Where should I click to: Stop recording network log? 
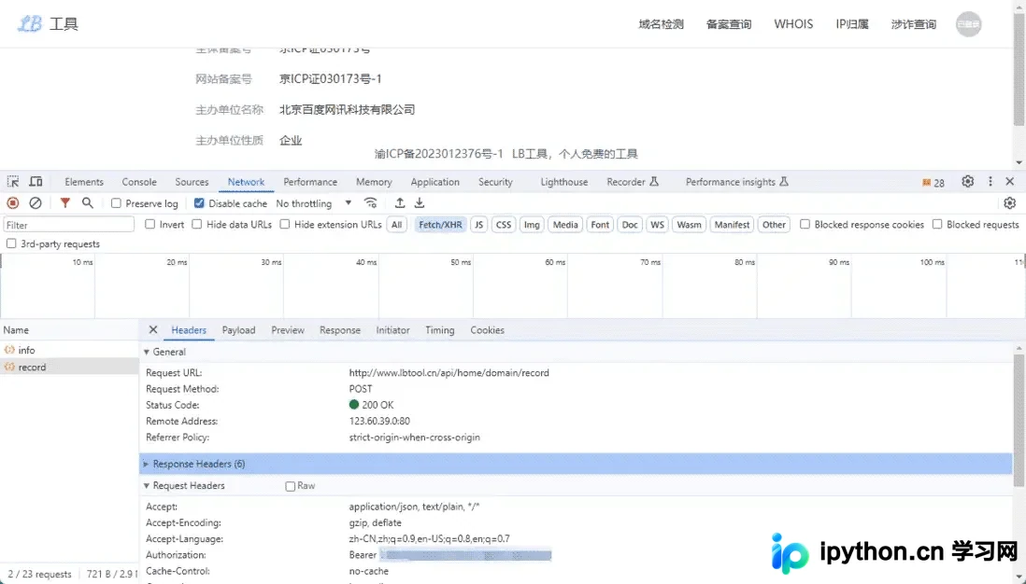click(x=12, y=203)
